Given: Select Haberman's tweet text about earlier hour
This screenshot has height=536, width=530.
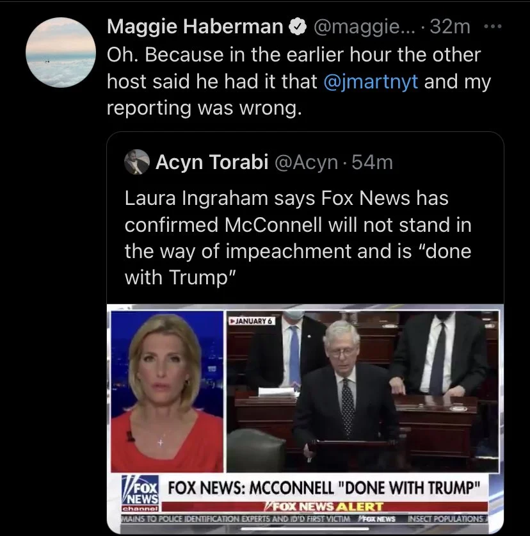Looking at the screenshot, I should click(294, 81).
